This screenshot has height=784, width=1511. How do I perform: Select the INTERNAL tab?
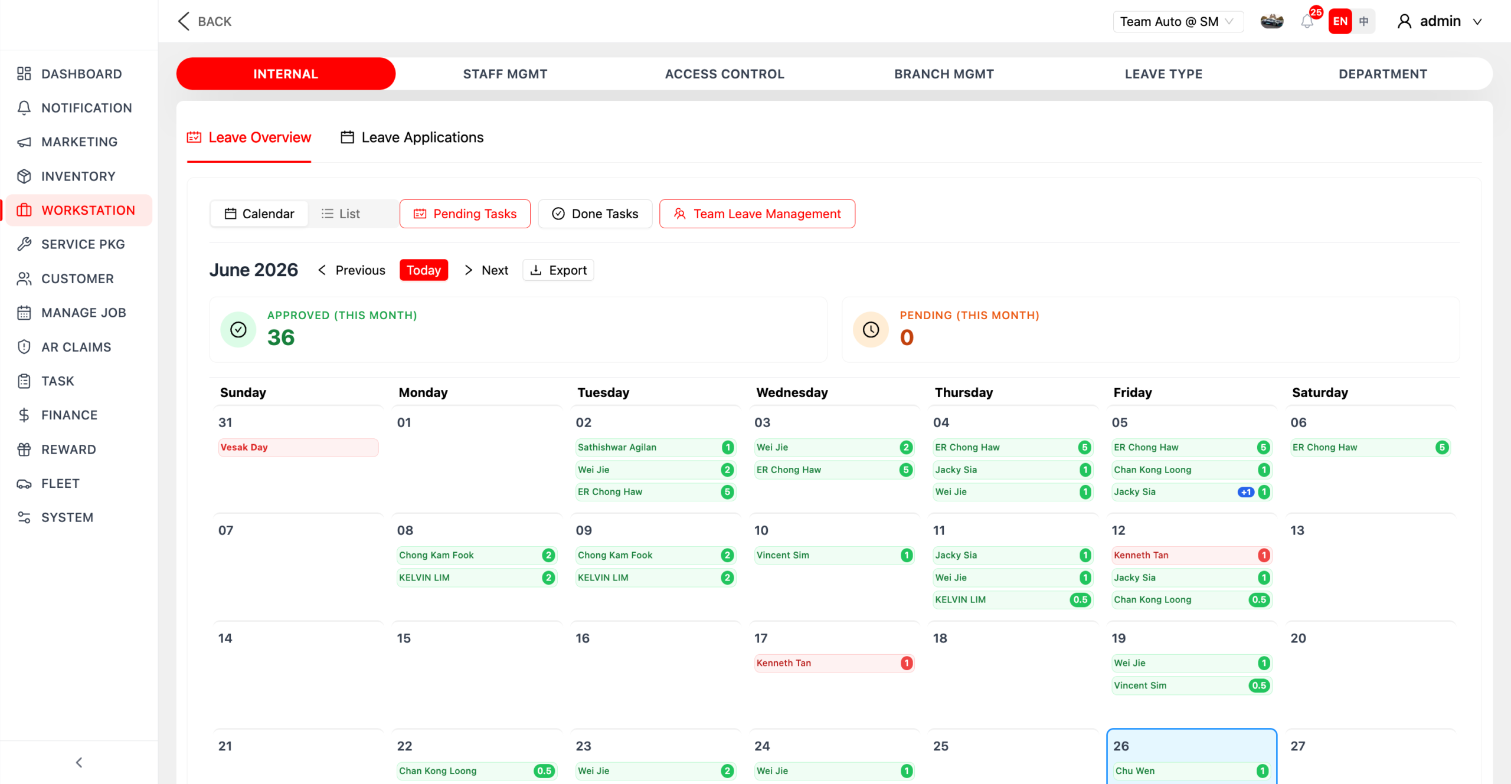286,74
